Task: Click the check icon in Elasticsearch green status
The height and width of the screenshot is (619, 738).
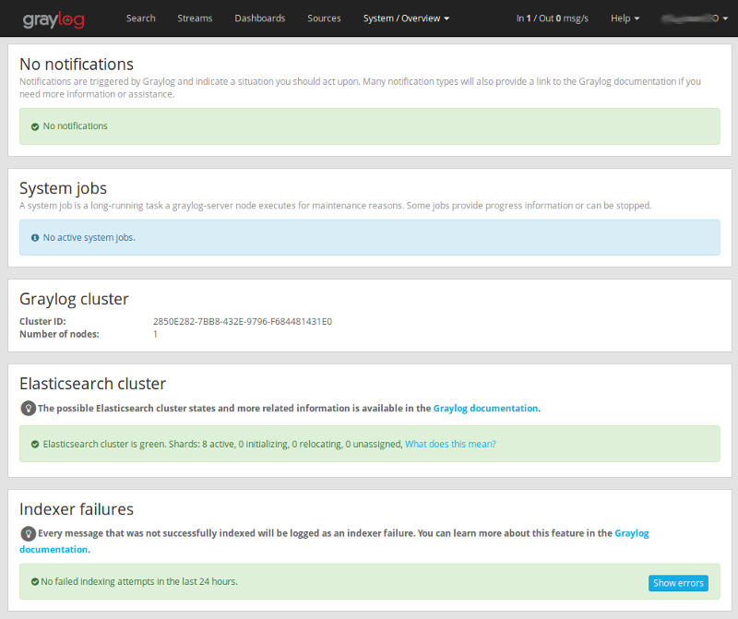Action: (35, 444)
